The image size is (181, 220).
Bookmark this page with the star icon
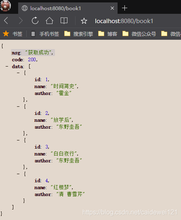coord(84,21)
